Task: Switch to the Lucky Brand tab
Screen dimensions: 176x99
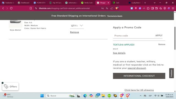Action: 135,3
